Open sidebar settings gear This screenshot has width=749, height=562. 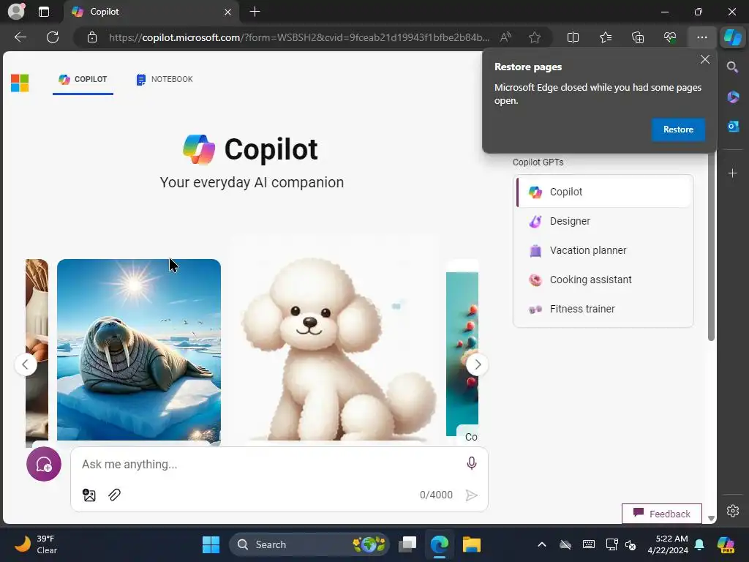pyautogui.click(x=733, y=511)
